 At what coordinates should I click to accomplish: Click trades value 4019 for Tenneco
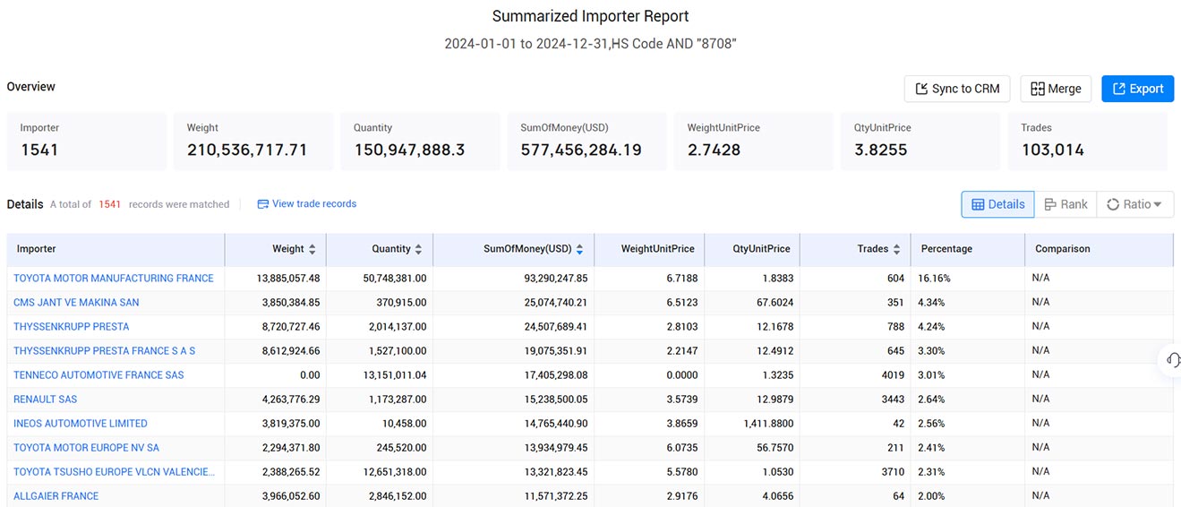pos(893,375)
